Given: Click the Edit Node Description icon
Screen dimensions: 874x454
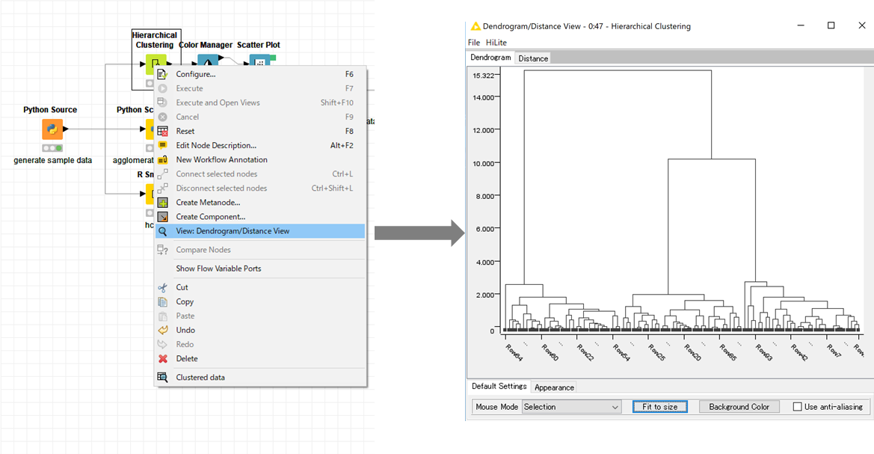Looking at the screenshot, I should tap(162, 146).
